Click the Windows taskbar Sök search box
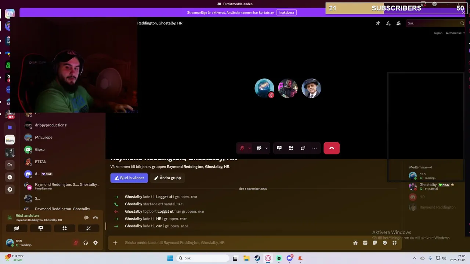Viewport: 470px width, 264px height. (203, 258)
